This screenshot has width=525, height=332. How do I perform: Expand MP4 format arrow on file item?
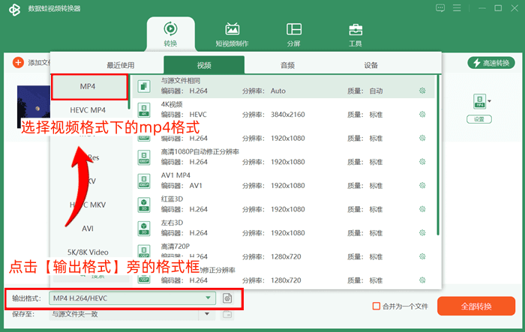coord(490,101)
